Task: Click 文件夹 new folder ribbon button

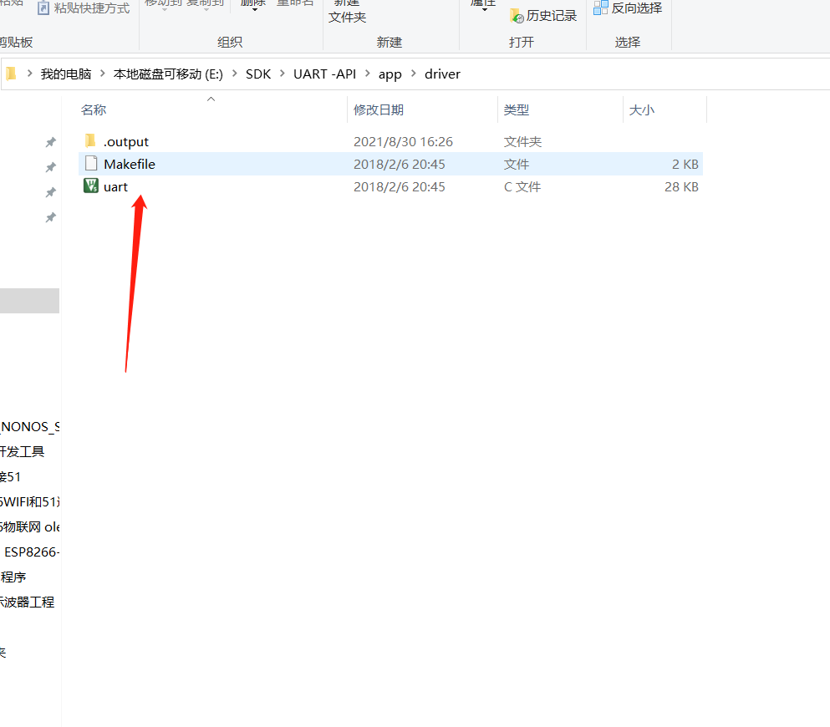Action: (347, 17)
